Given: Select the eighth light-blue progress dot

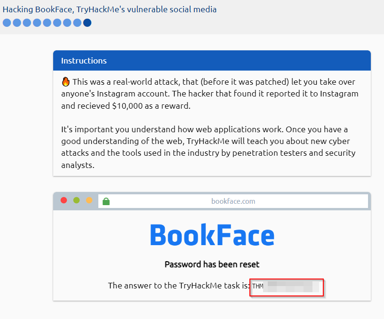Looking at the screenshot, I should click(77, 23).
